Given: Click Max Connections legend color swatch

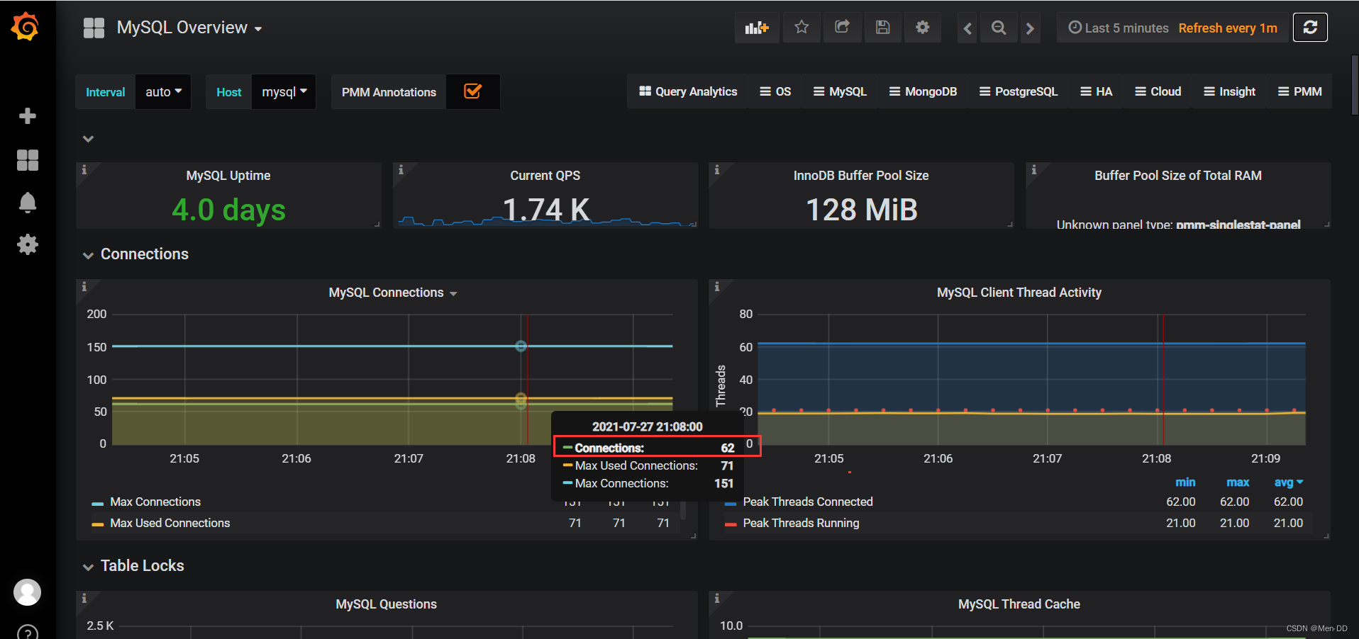Looking at the screenshot, I should [98, 503].
